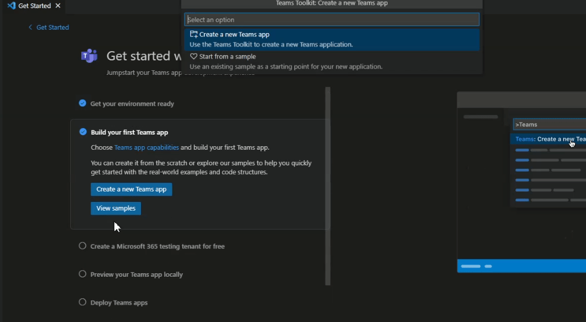Expand Create a Microsoft 365 testing tenant step
The height and width of the screenshot is (322, 586).
pyautogui.click(x=157, y=247)
